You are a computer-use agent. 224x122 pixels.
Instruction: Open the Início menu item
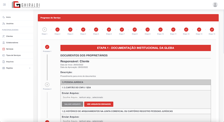(16, 17)
